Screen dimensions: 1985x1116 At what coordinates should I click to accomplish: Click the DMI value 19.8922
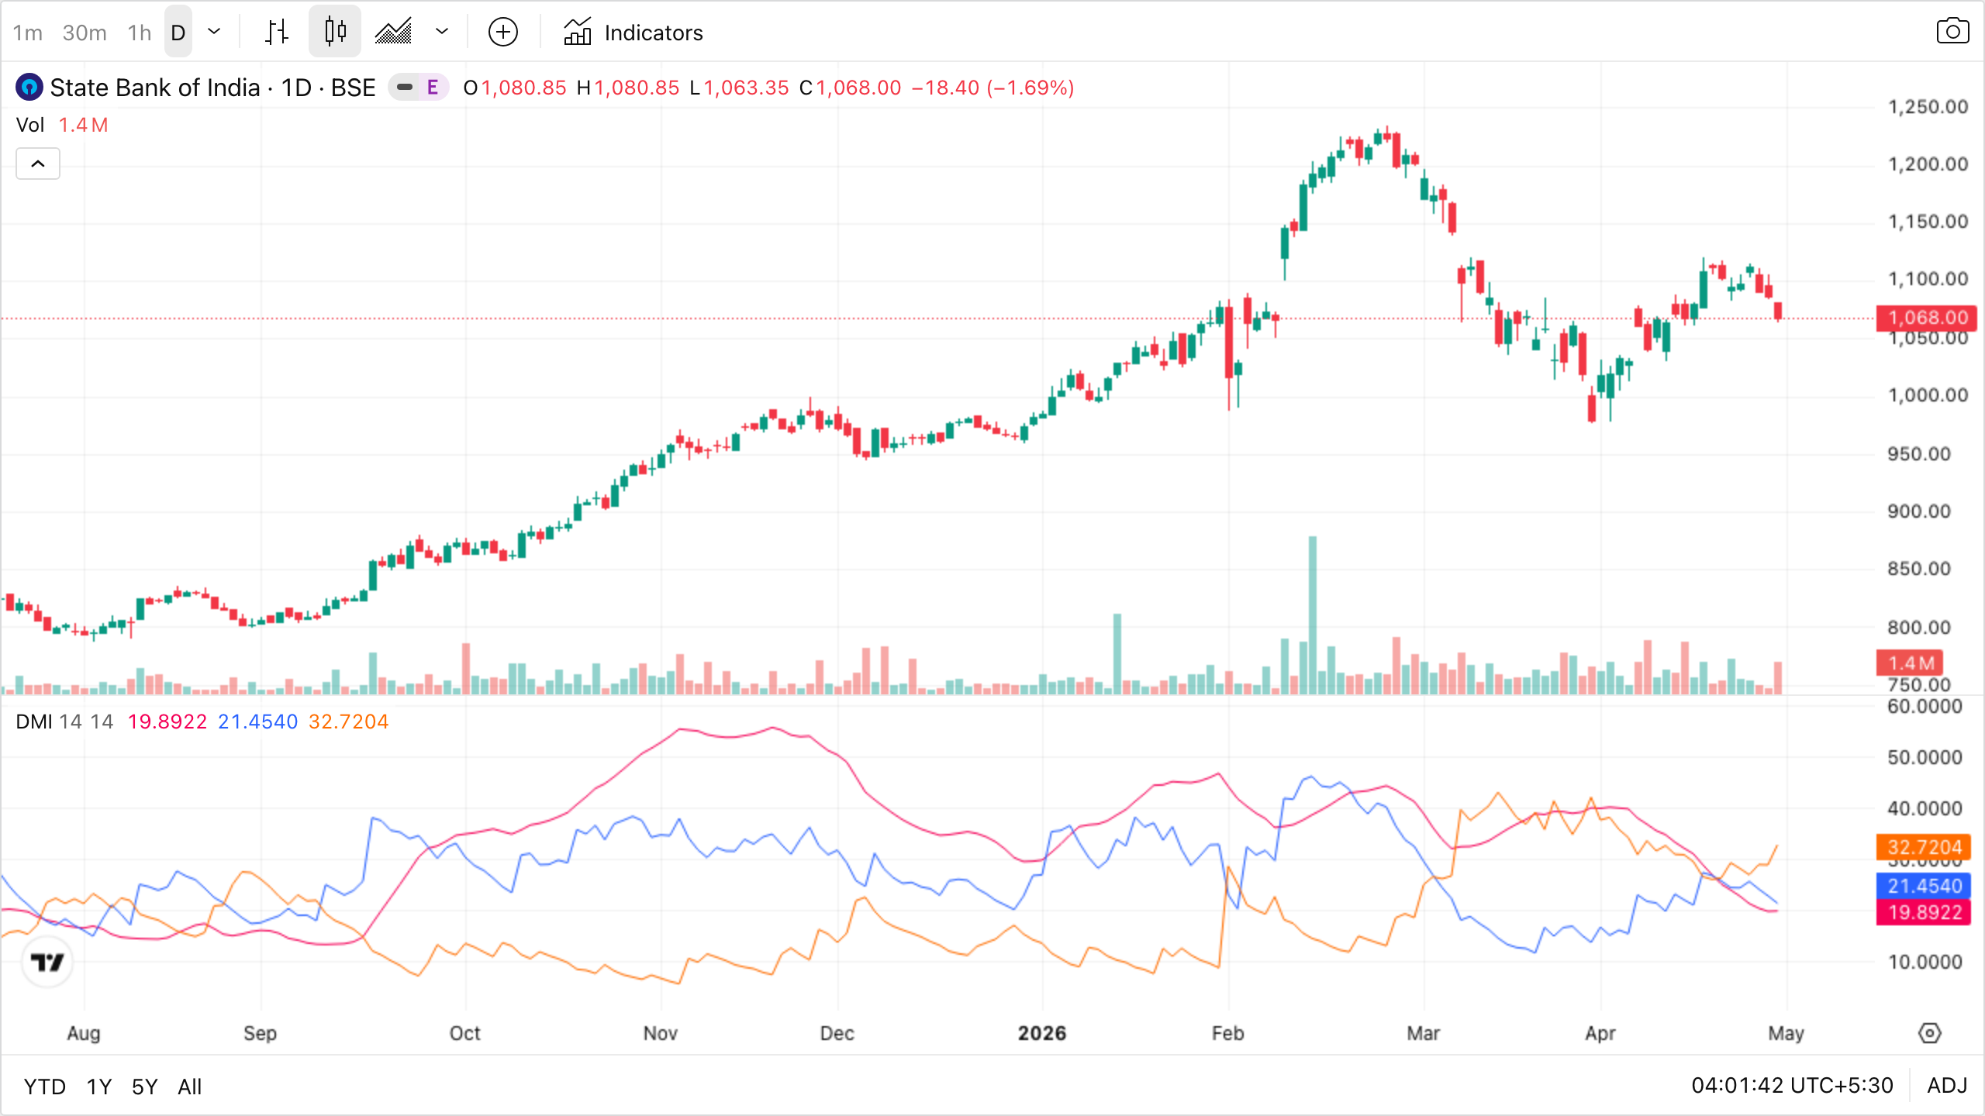coord(167,722)
